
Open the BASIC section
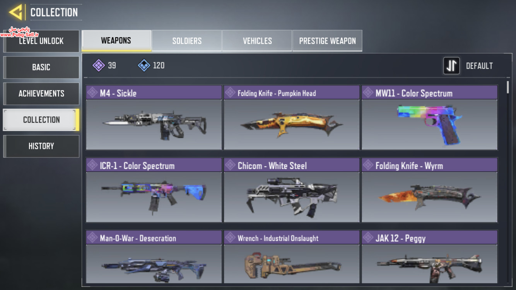click(x=41, y=67)
